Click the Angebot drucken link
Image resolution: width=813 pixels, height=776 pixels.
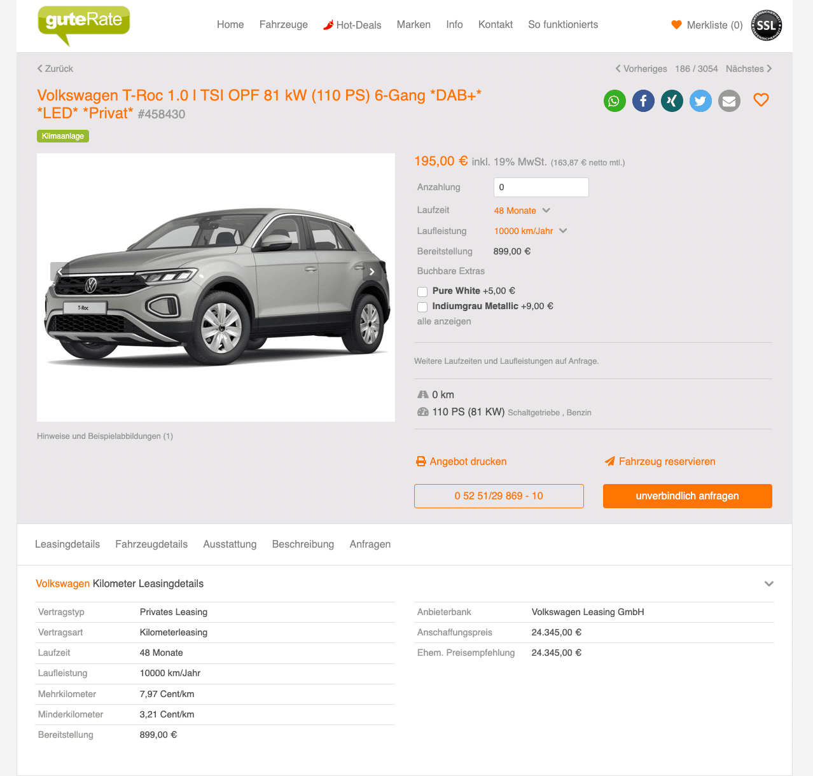coord(461,462)
